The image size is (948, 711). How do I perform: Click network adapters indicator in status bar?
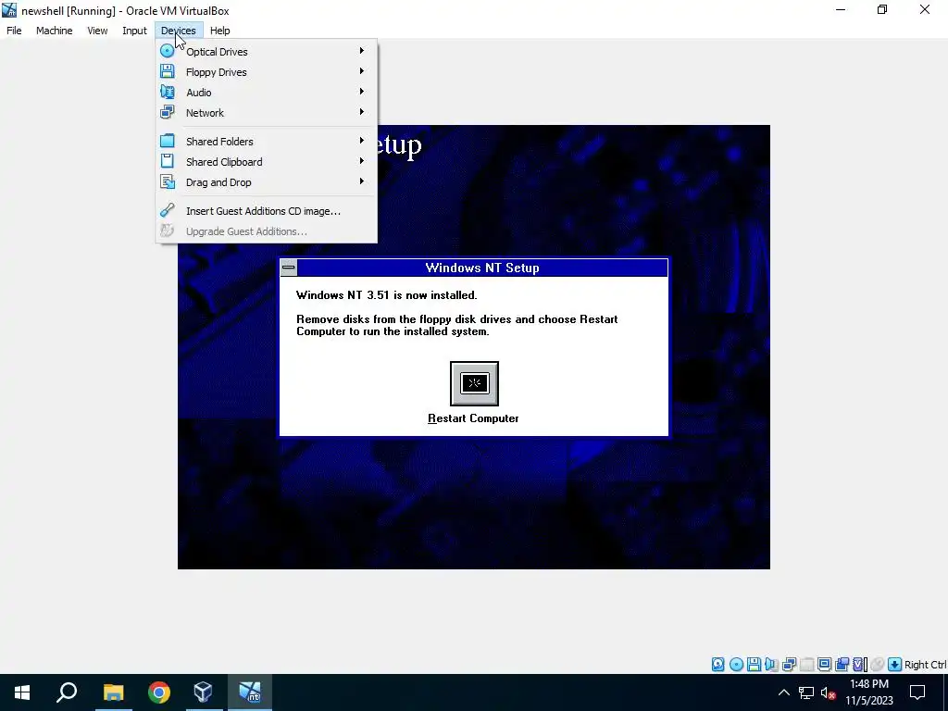789,665
